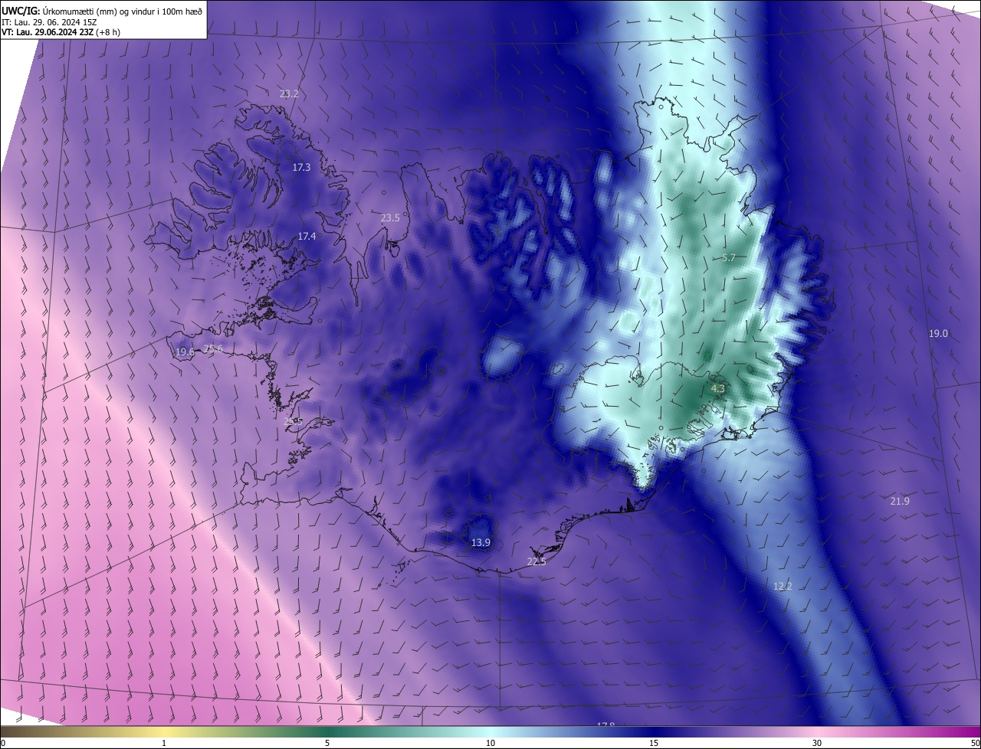Pick the 4.3 value label
The image size is (981, 749).
(x=717, y=389)
